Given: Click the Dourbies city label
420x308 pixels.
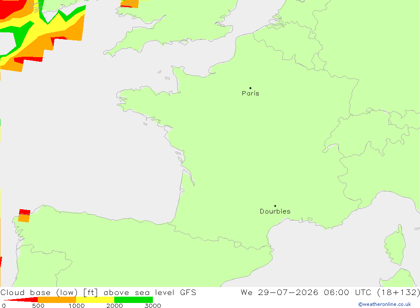Looking at the screenshot, I should point(275,211).
